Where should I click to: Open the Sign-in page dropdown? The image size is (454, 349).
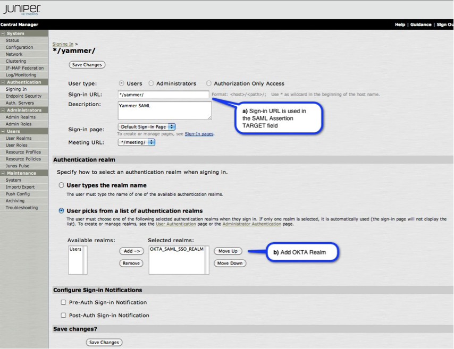pyautogui.click(x=147, y=127)
